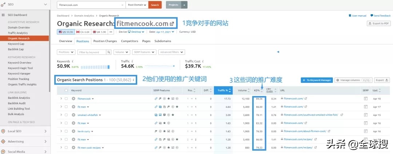393x154 pixels.
Task: Switch to the Subdomains tab
Action: coord(163,41)
